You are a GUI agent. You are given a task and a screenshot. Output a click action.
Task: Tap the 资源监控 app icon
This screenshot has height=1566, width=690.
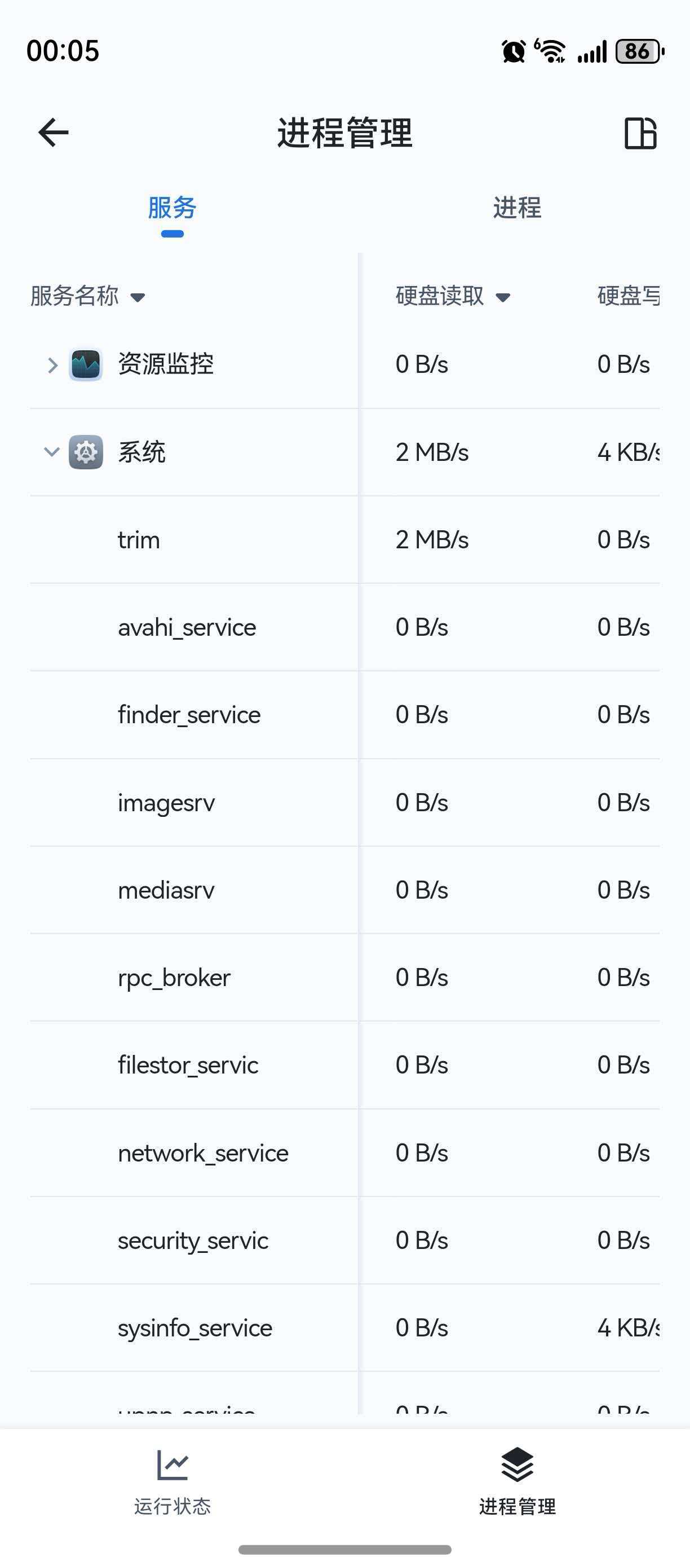[86, 365]
